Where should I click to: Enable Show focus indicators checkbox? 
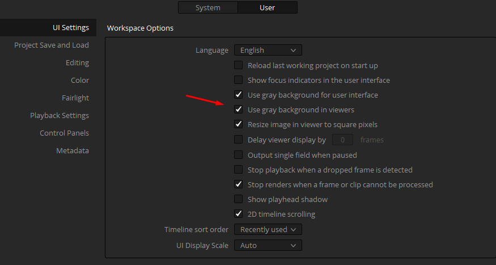(238, 80)
